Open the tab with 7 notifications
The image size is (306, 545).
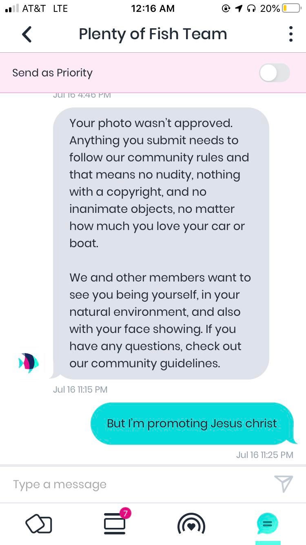coord(115,524)
